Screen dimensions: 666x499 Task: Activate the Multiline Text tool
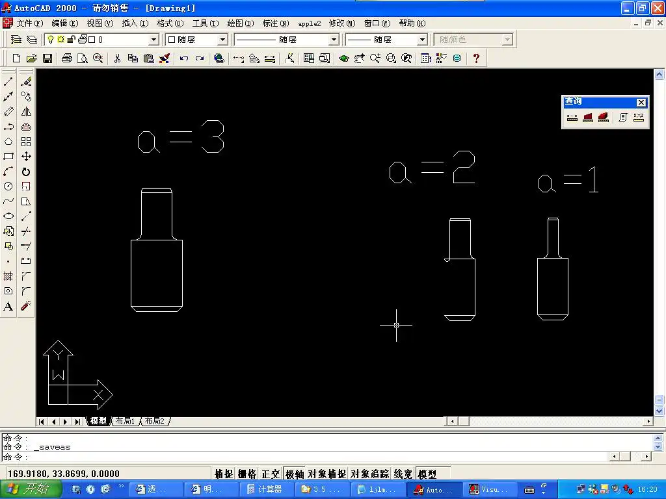[8, 307]
